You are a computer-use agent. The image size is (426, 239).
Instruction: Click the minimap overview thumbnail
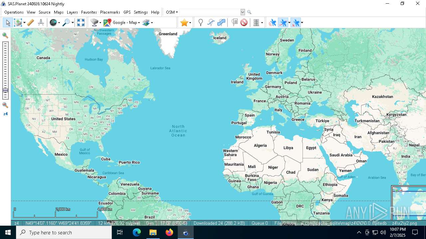409,203
